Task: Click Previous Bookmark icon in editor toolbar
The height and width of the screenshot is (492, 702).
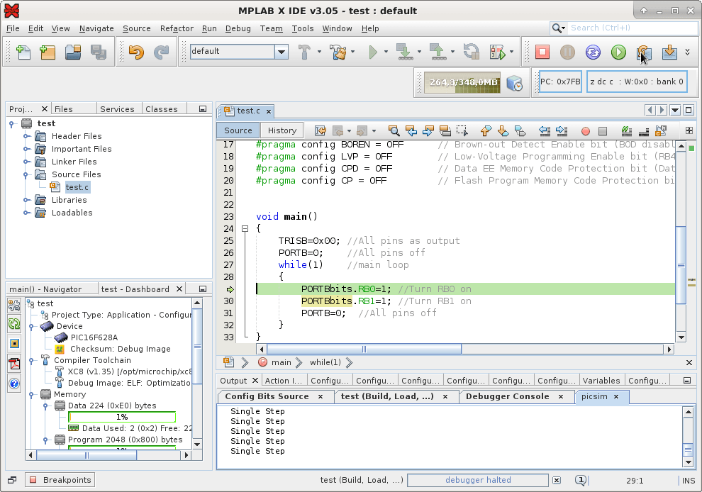Action: pos(486,130)
